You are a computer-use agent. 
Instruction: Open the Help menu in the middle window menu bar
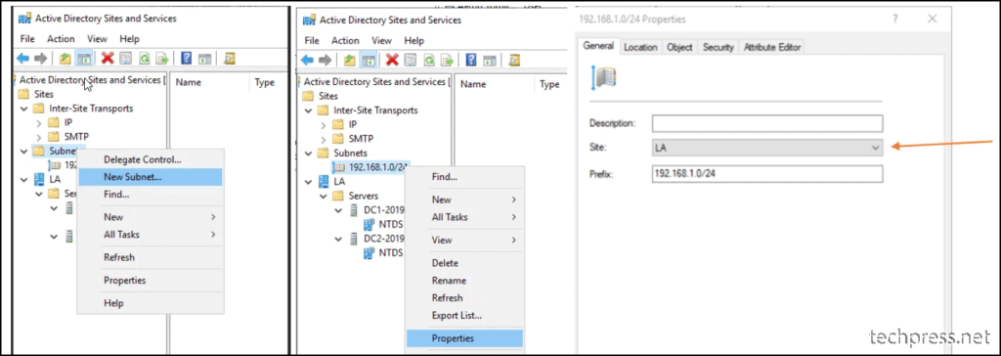414,40
